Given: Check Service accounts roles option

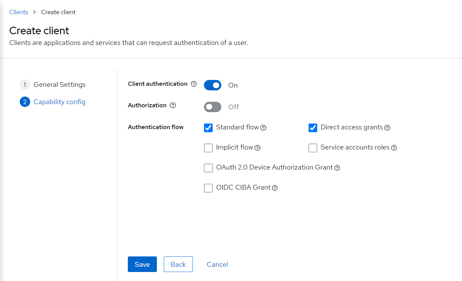Looking at the screenshot, I should click(x=313, y=148).
